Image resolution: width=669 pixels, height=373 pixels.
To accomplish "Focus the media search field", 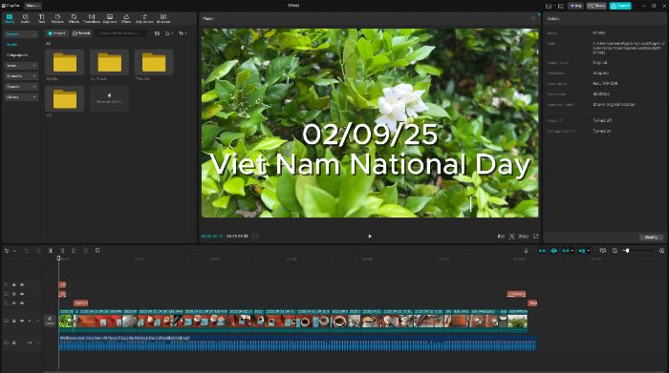I will coord(121,33).
